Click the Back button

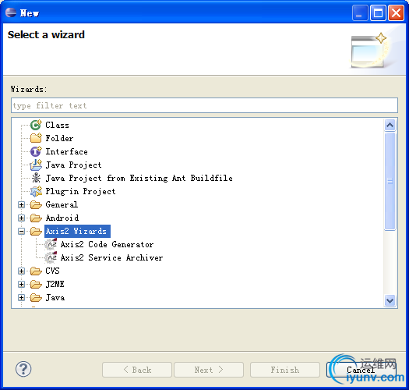137,370
